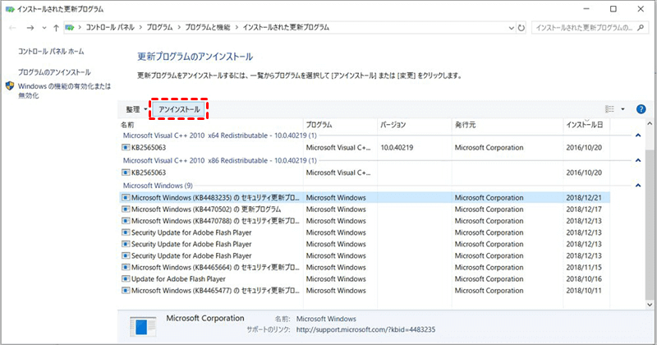Click the icon of KB4483235 row
Viewport: 657px width, 345px height.
126,197
